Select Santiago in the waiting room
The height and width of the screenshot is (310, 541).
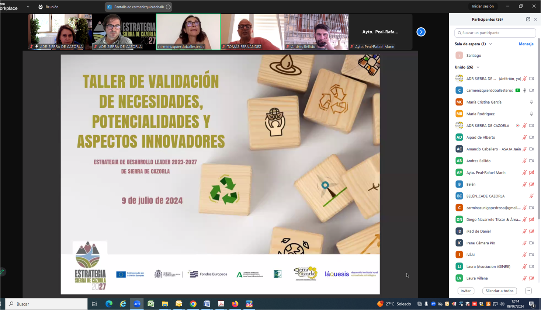coord(474,56)
